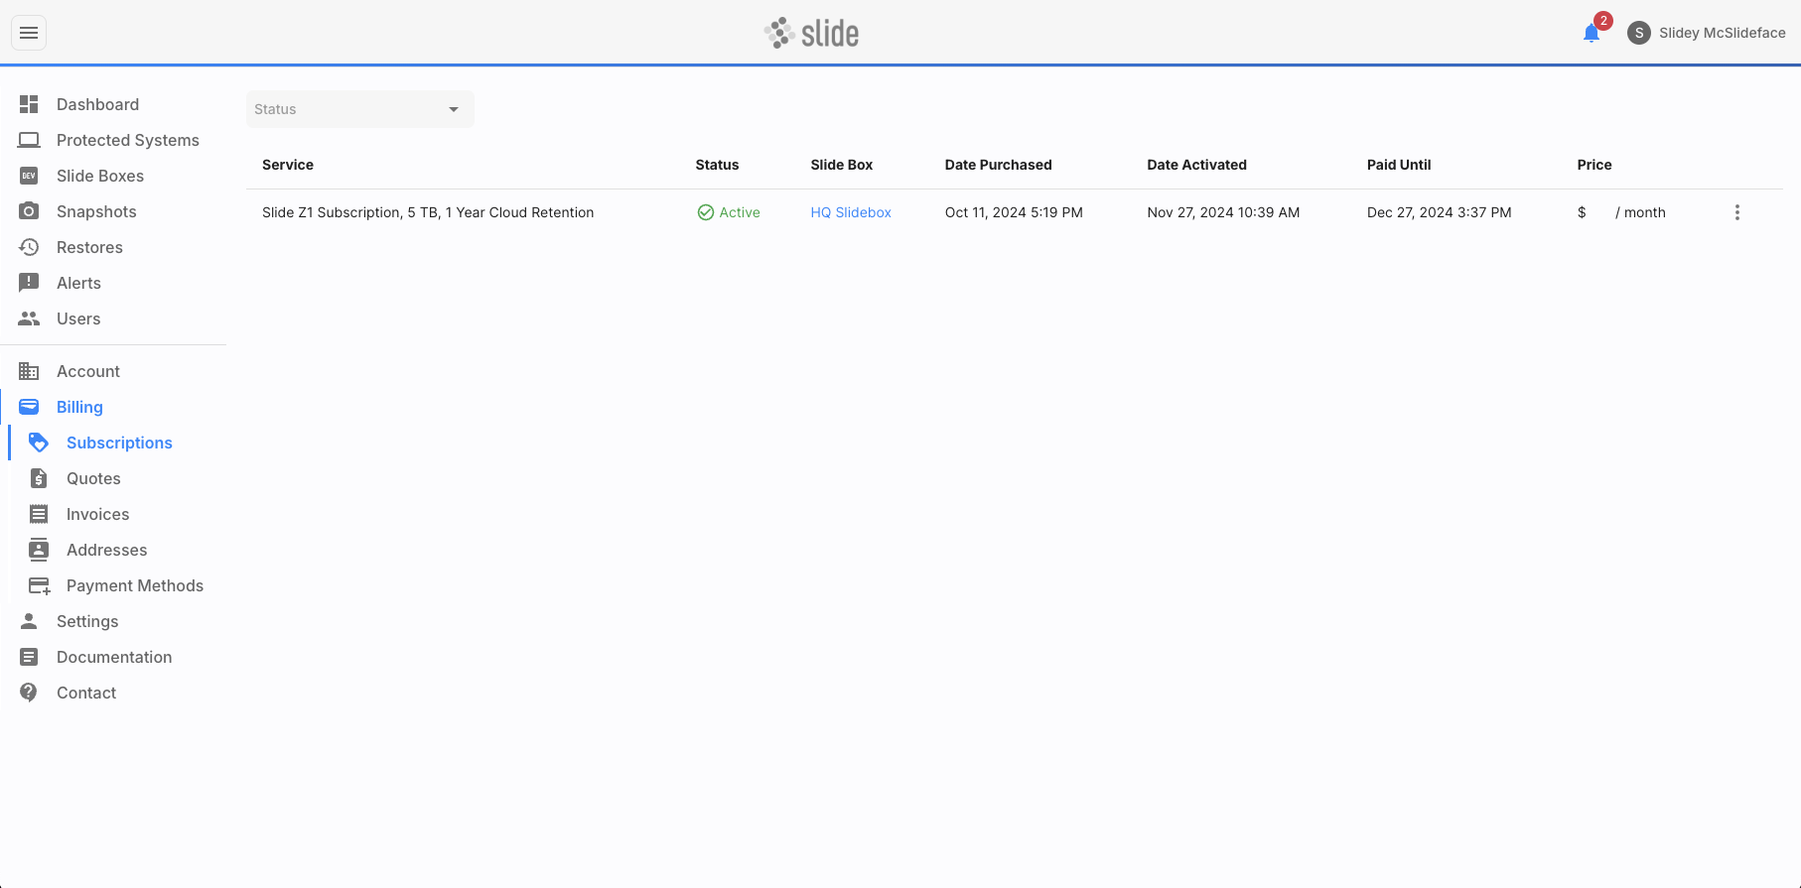This screenshot has width=1801, height=888.
Task: Click the Dashboard grid icon
Action: tap(29, 104)
